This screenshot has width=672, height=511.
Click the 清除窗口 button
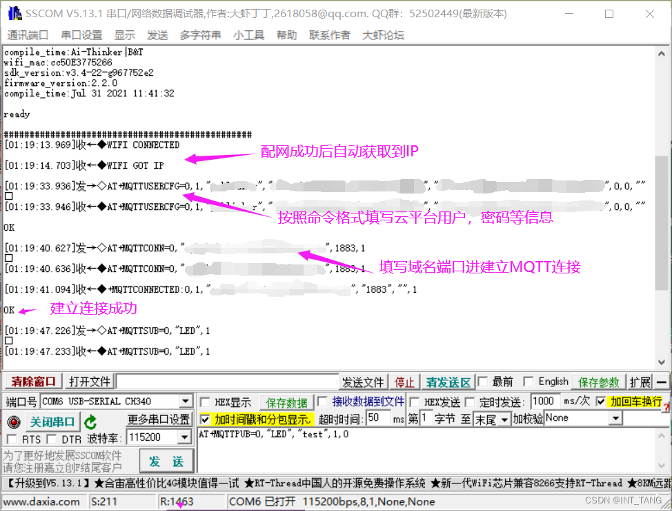[31, 381]
